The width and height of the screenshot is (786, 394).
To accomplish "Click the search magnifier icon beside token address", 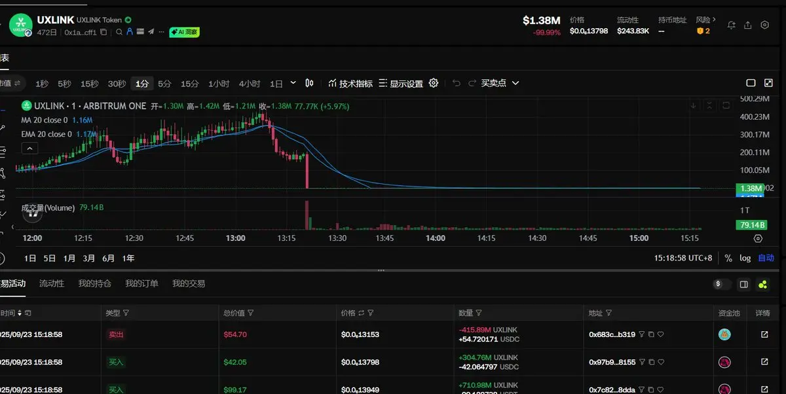I will point(119,32).
